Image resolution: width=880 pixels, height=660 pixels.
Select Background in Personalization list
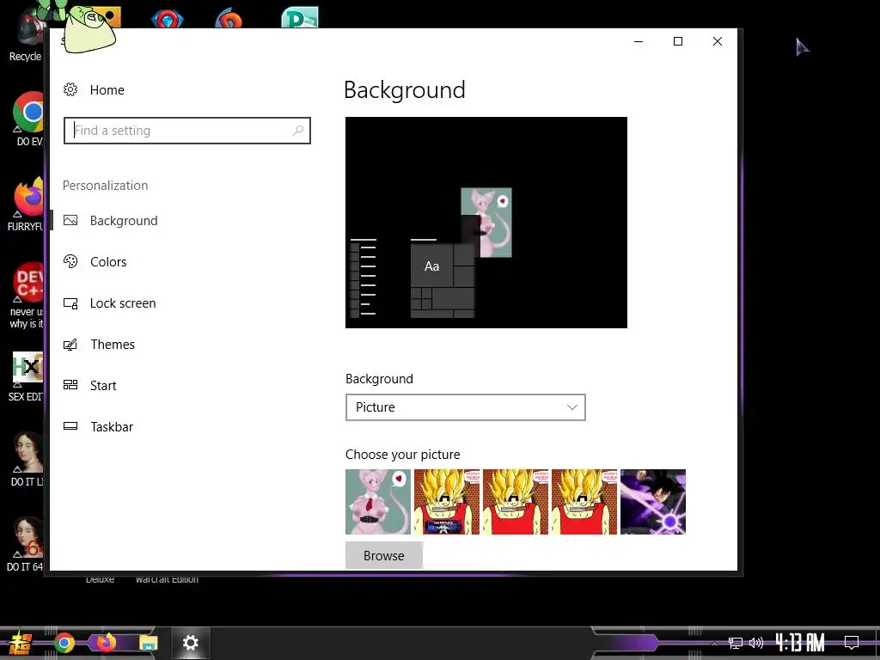click(x=124, y=221)
